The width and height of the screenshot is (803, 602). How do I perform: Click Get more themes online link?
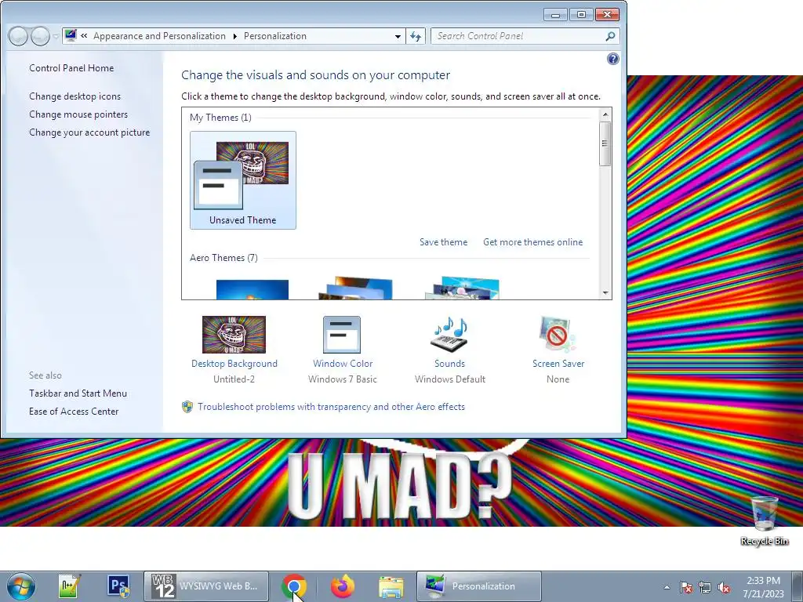[x=532, y=242]
